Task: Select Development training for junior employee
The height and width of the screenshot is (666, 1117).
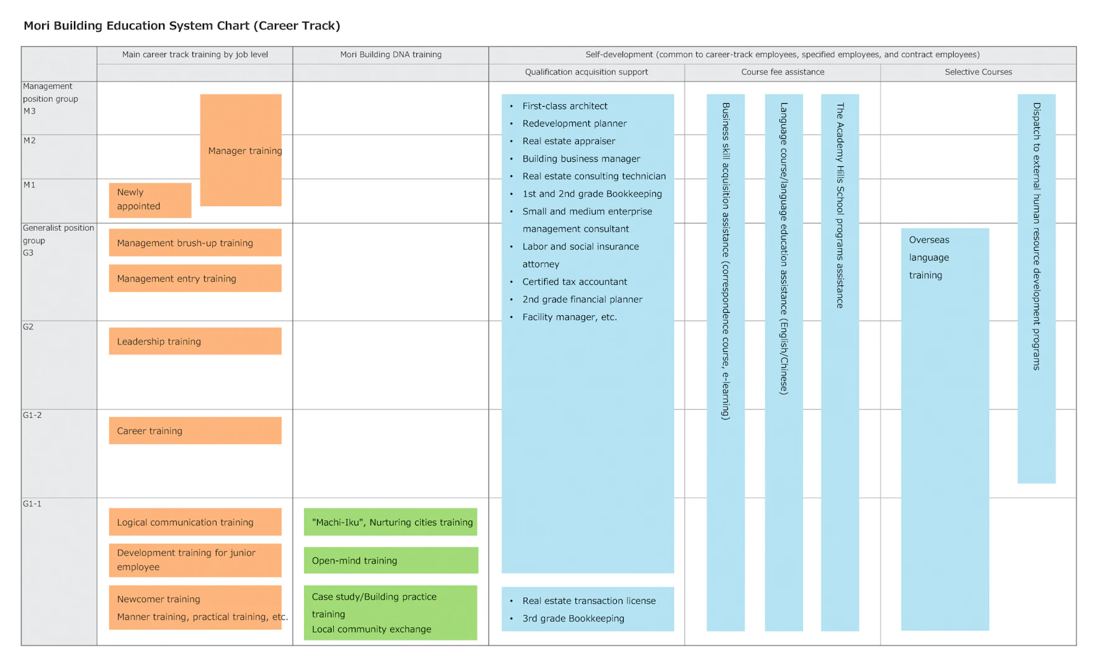Action: point(195,560)
